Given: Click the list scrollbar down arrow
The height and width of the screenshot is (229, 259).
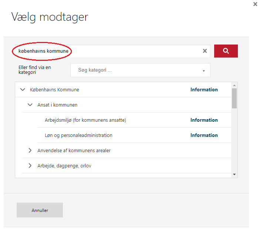Looking at the screenshot, I should tap(234, 174).
